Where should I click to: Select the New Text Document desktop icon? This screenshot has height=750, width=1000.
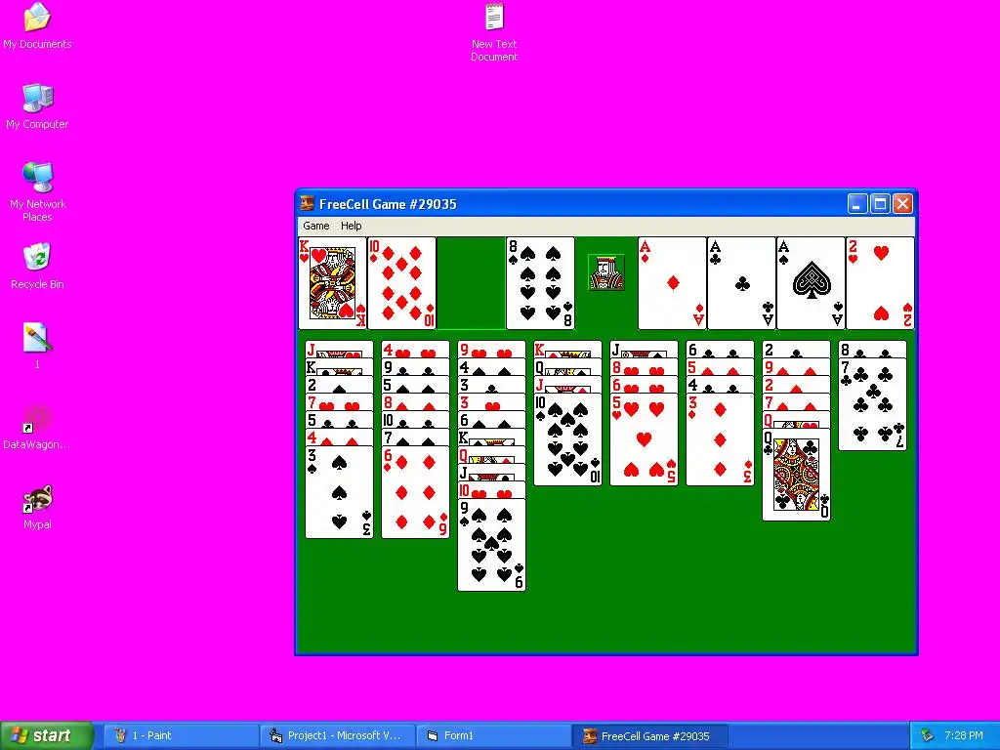coord(494,32)
